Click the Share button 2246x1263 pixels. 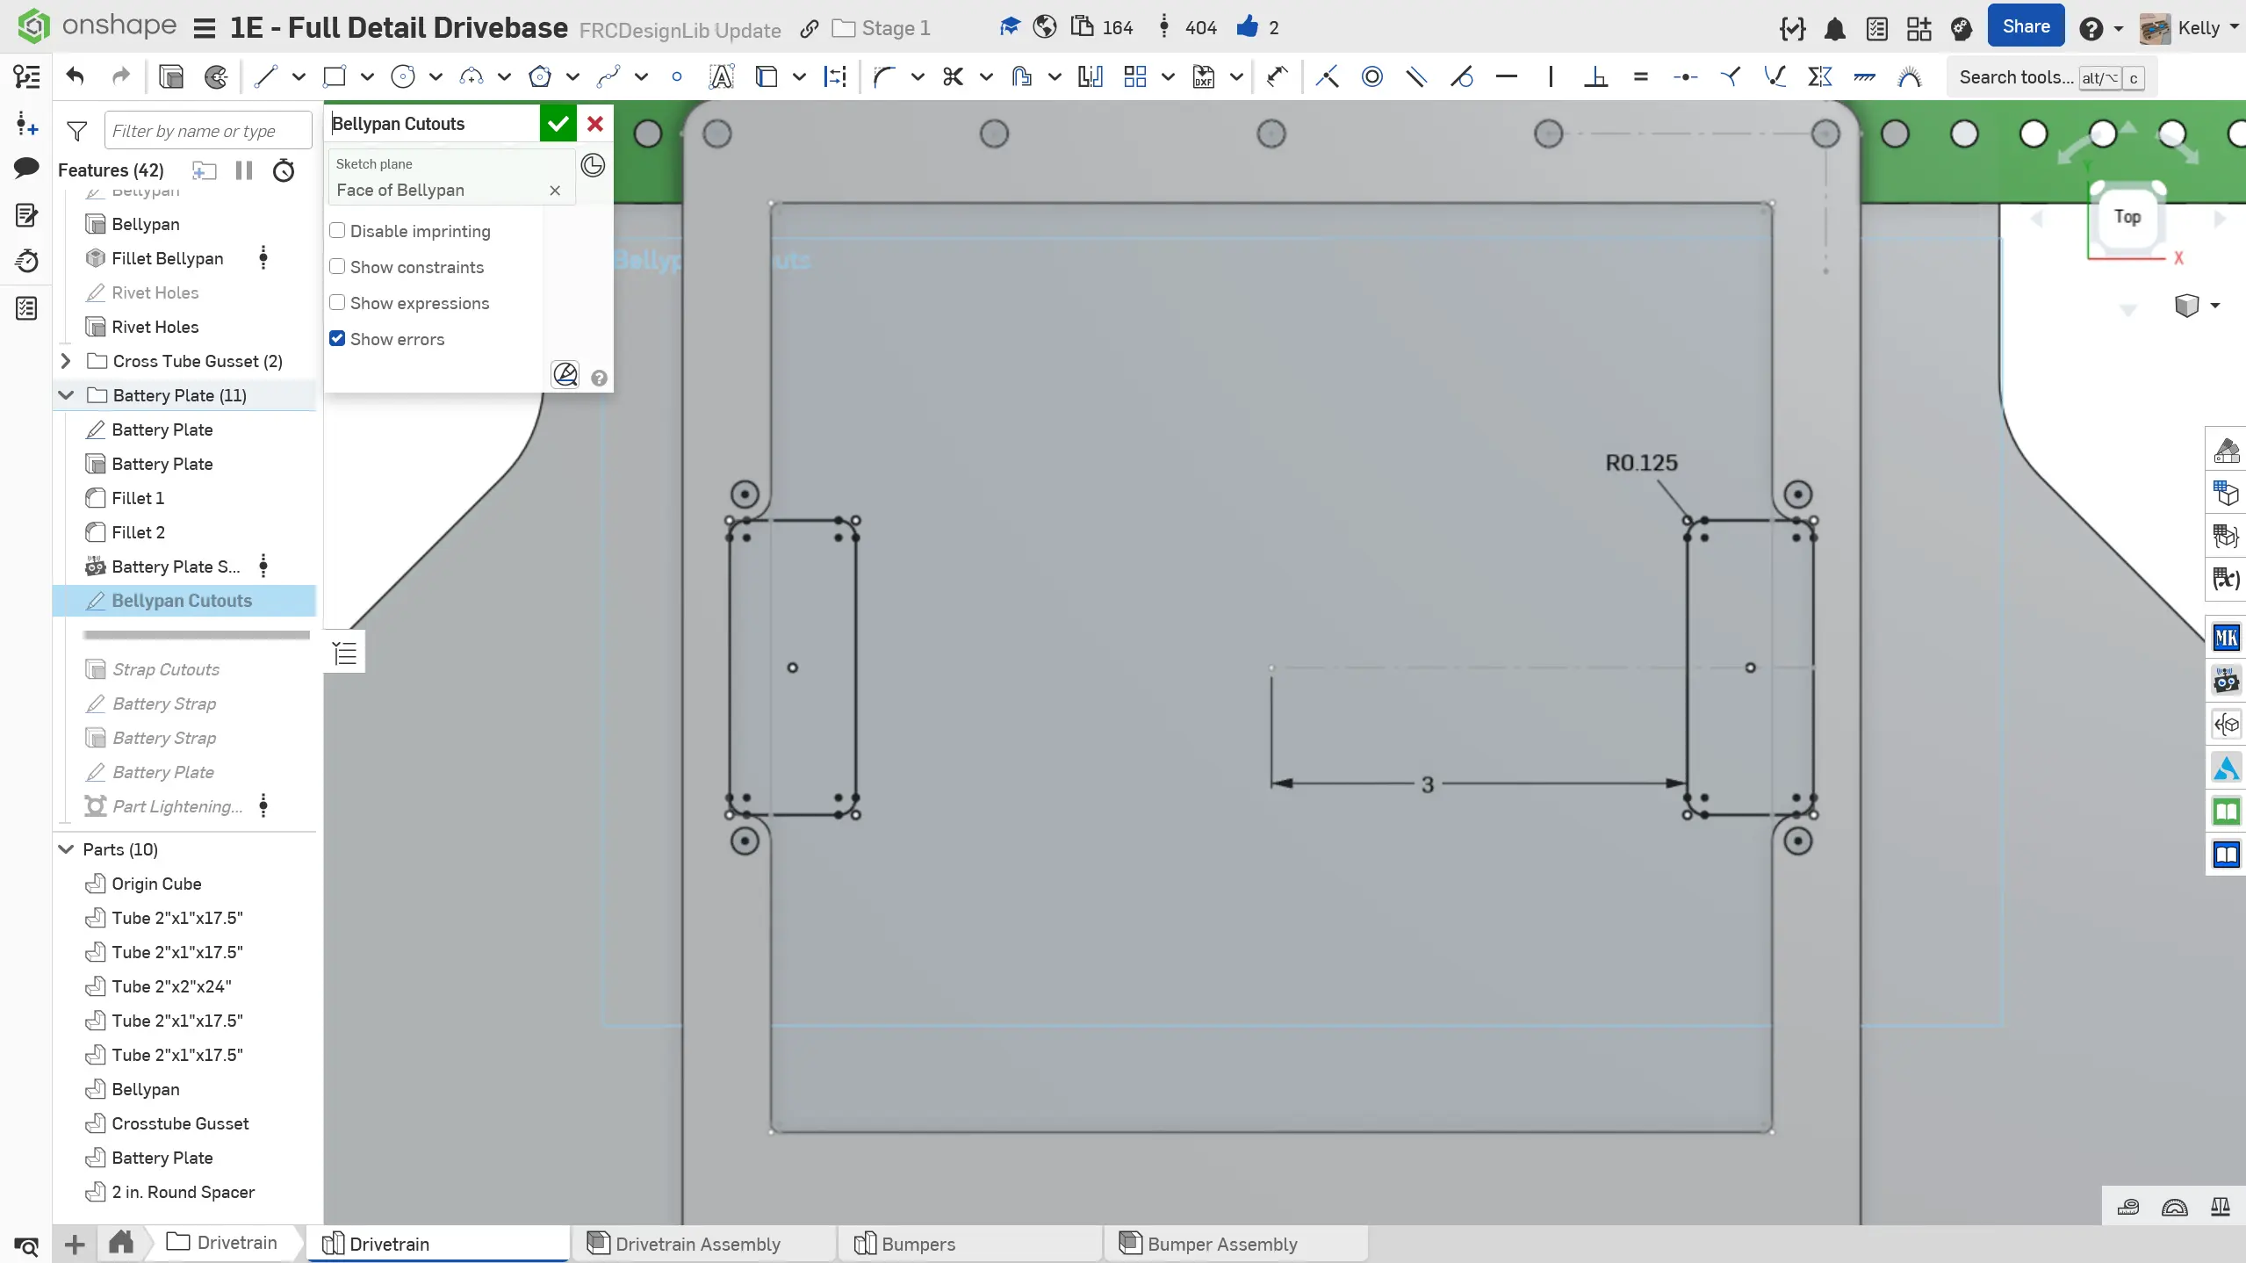(2026, 27)
